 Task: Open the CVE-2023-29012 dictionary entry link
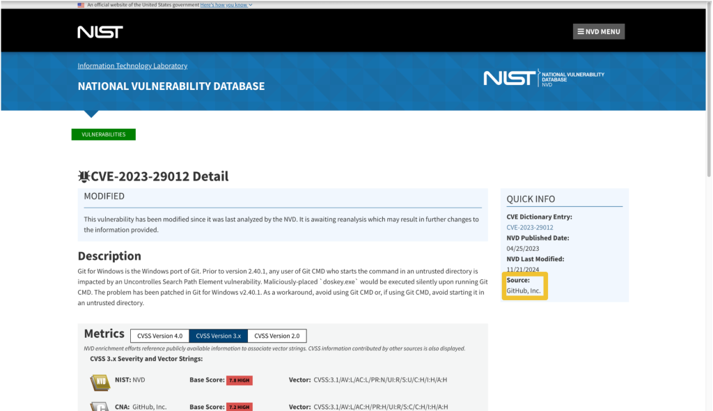530,227
